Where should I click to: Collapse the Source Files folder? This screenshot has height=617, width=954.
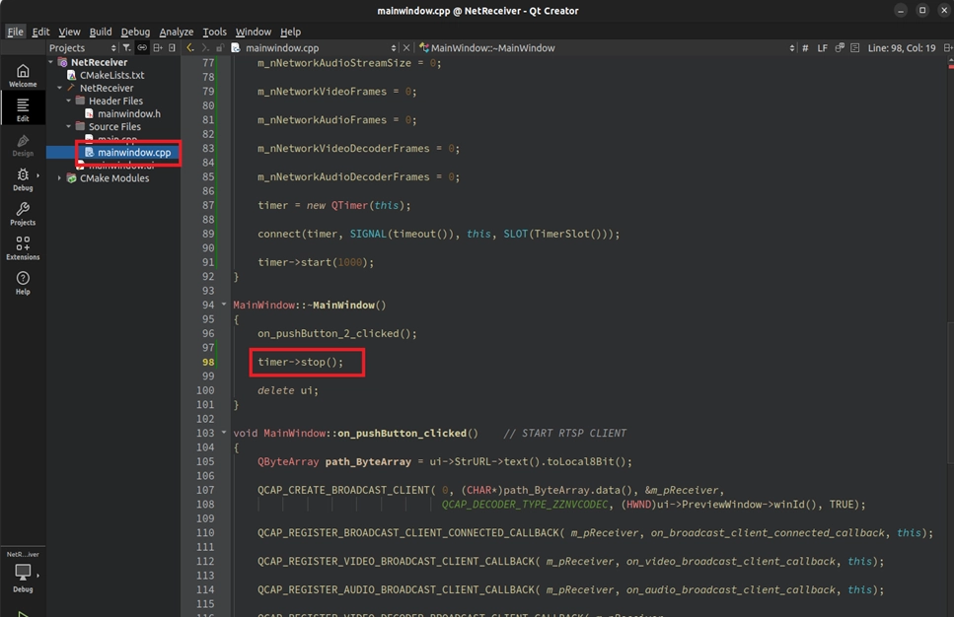tap(69, 126)
